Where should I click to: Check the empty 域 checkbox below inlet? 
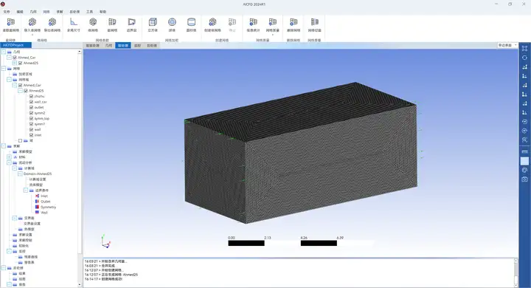click(21, 140)
